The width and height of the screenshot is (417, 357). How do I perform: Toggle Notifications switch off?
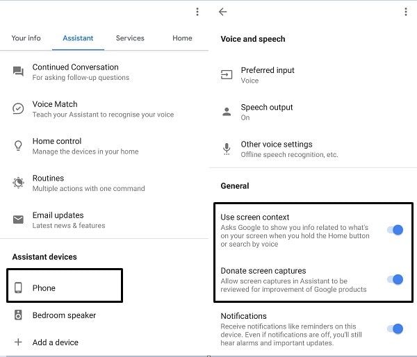(395, 329)
